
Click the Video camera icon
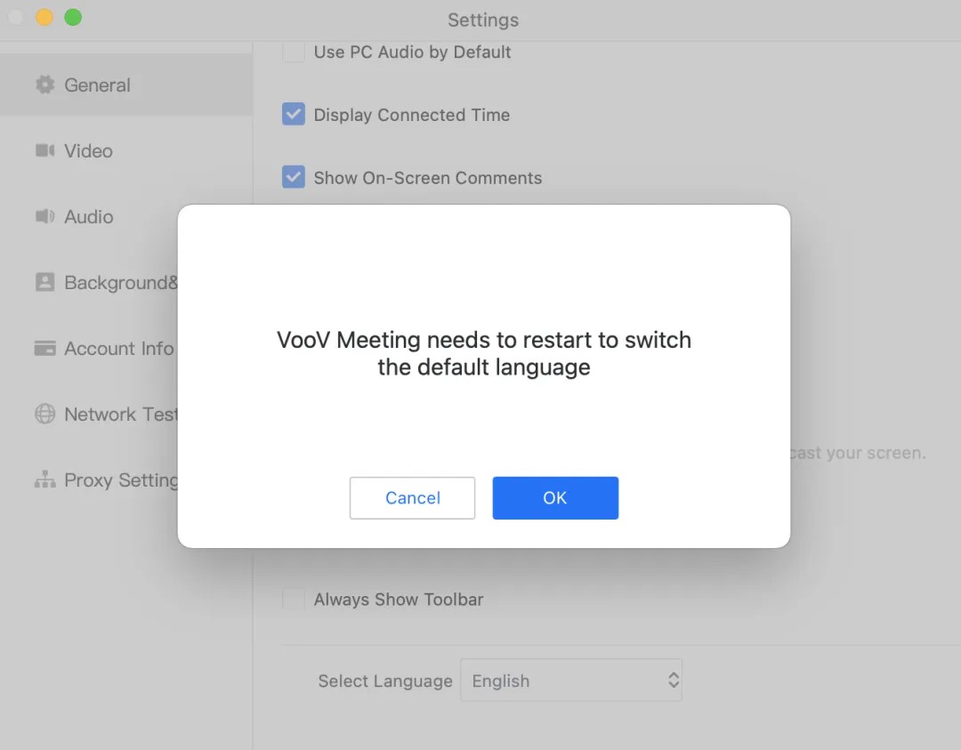coord(44,150)
